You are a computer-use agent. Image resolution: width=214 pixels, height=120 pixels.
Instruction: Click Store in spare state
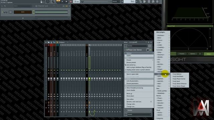tap(139, 74)
